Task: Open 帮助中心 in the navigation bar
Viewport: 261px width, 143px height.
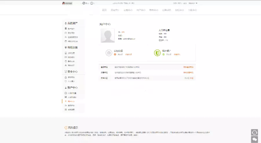Action: pos(153,10)
